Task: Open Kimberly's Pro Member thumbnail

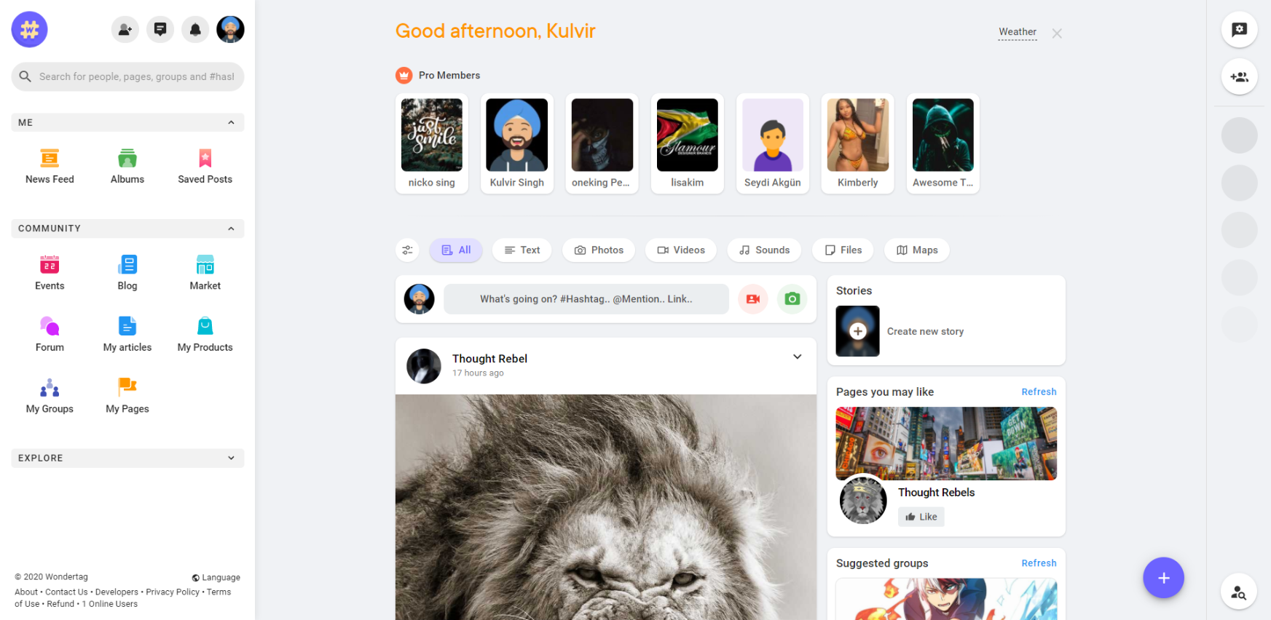Action: coord(857,143)
